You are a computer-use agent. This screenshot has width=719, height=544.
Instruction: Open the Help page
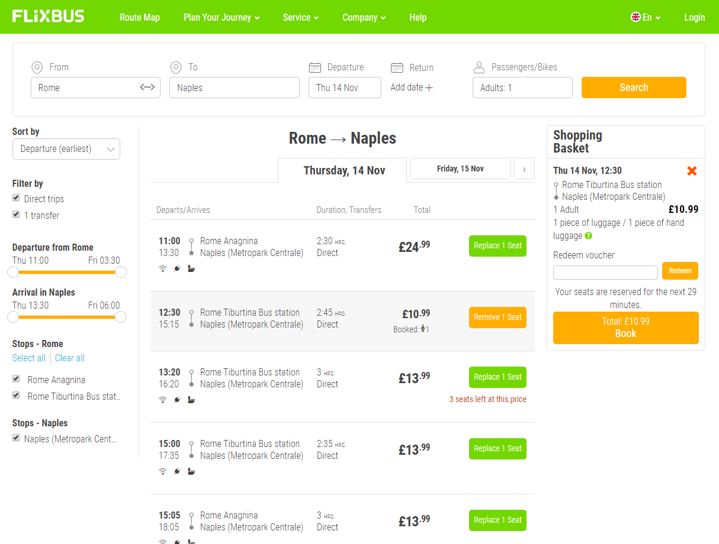[418, 18]
